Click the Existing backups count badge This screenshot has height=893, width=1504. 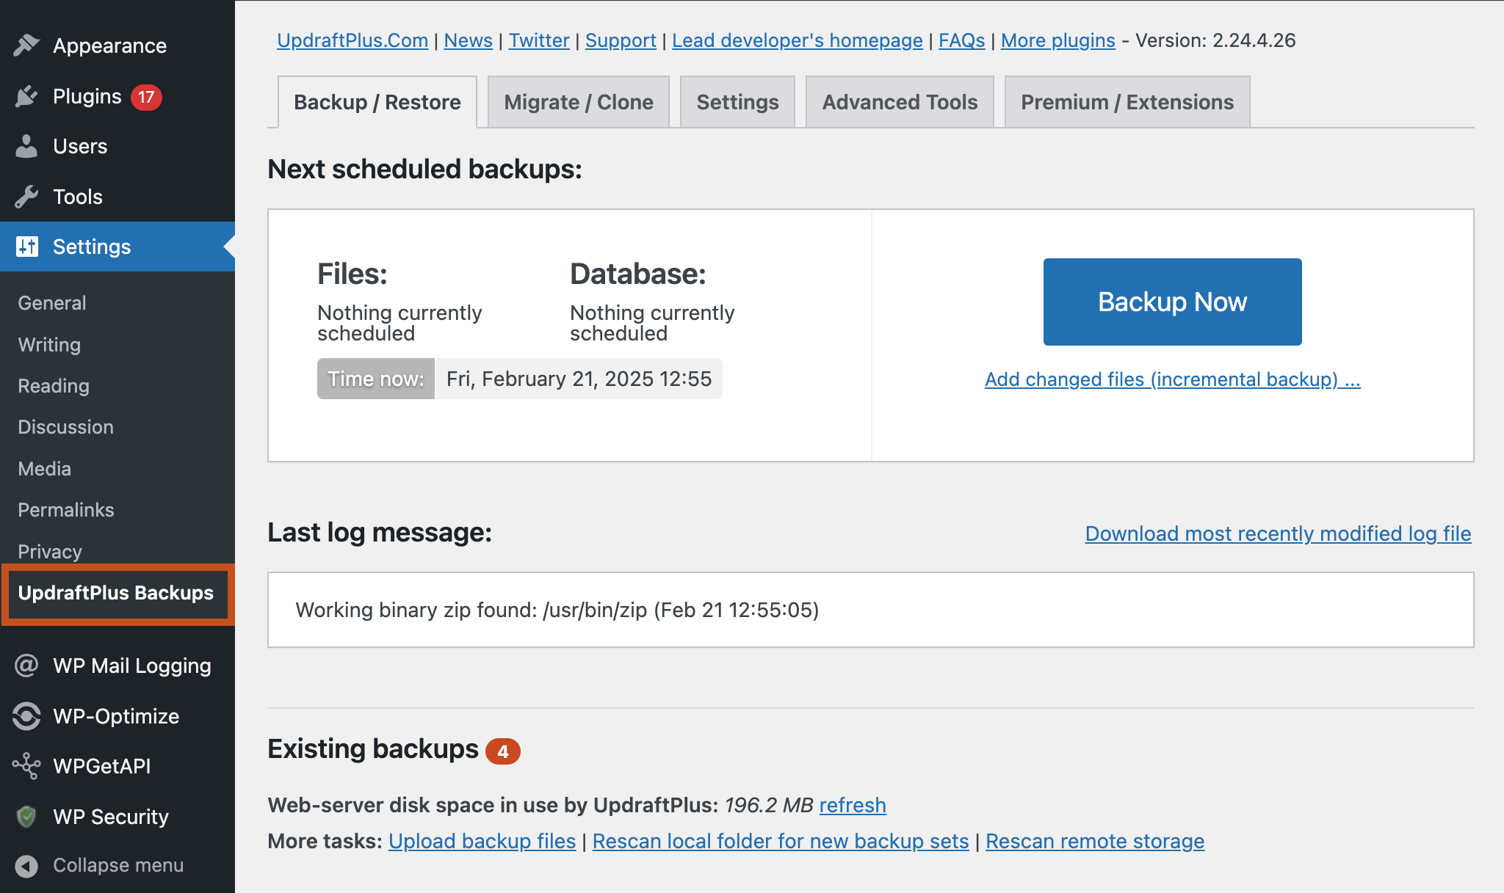point(504,751)
